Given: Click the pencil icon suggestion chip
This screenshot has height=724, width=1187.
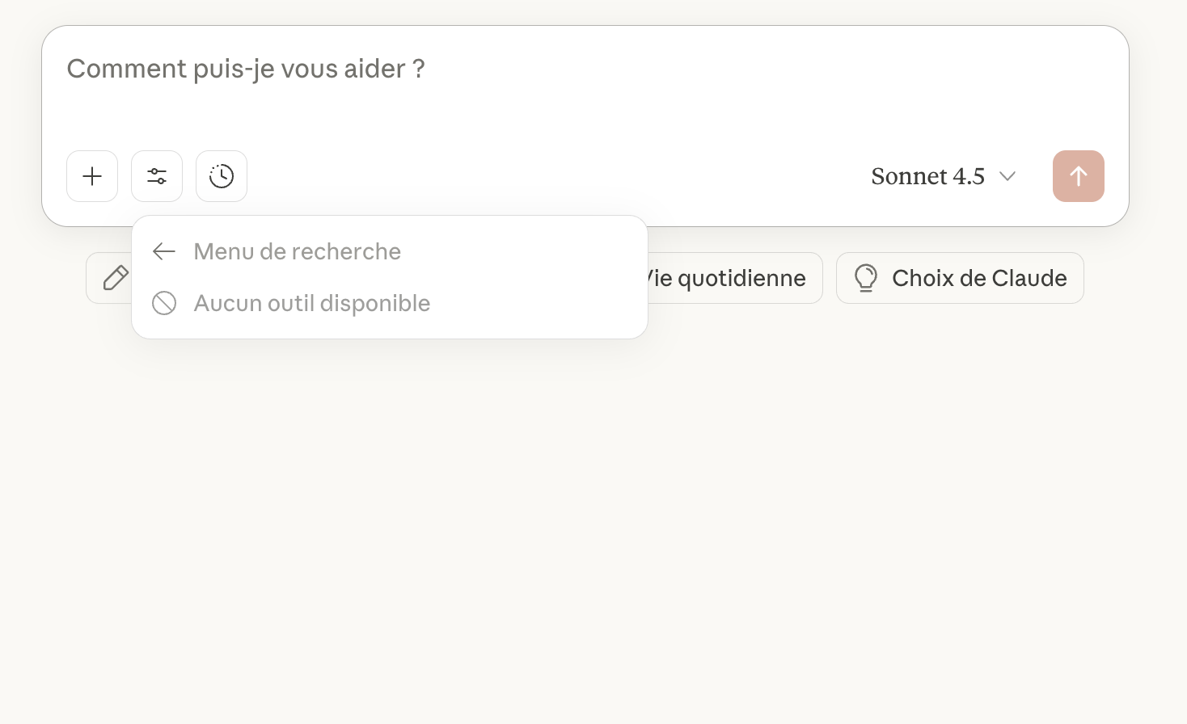Looking at the screenshot, I should 115,278.
